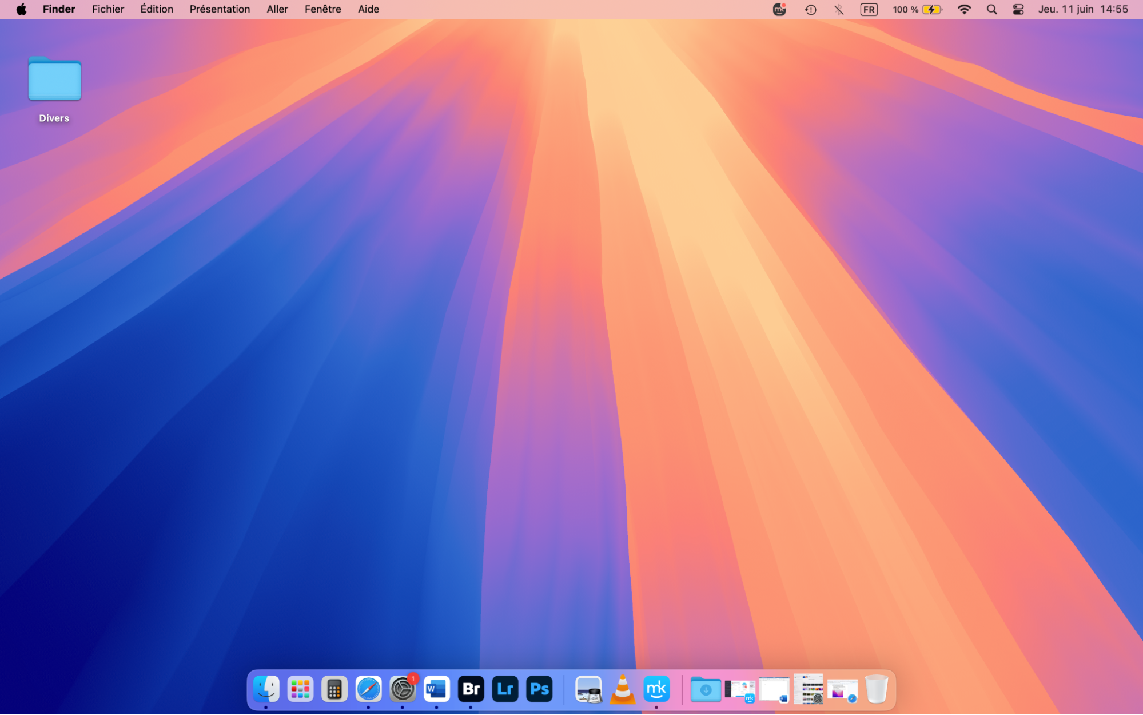Open System Settings with badge
The height and width of the screenshot is (715, 1143).
[x=403, y=689]
